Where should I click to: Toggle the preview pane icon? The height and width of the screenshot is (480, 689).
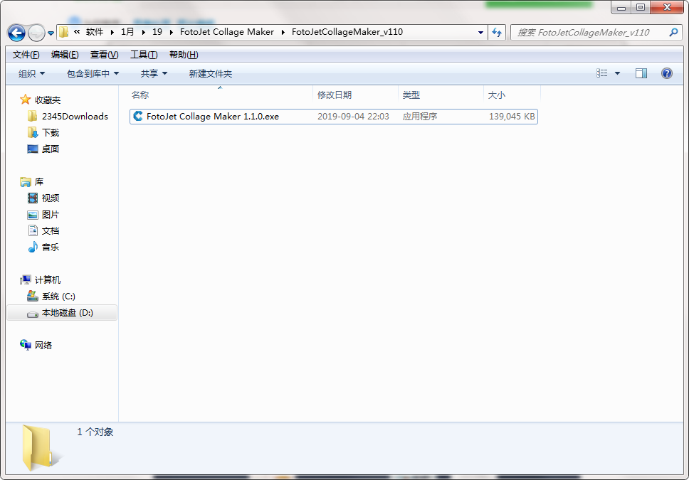coord(641,73)
